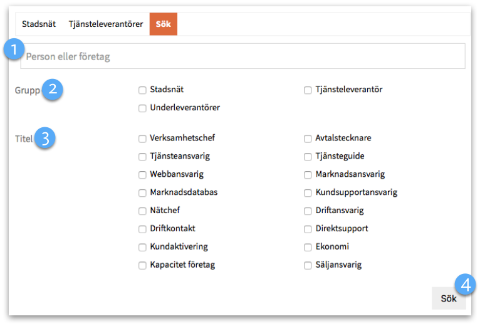Image resolution: width=480 pixels, height=326 pixels.
Task: Check the Marknadsansvarig checkbox
Action: (x=308, y=175)
